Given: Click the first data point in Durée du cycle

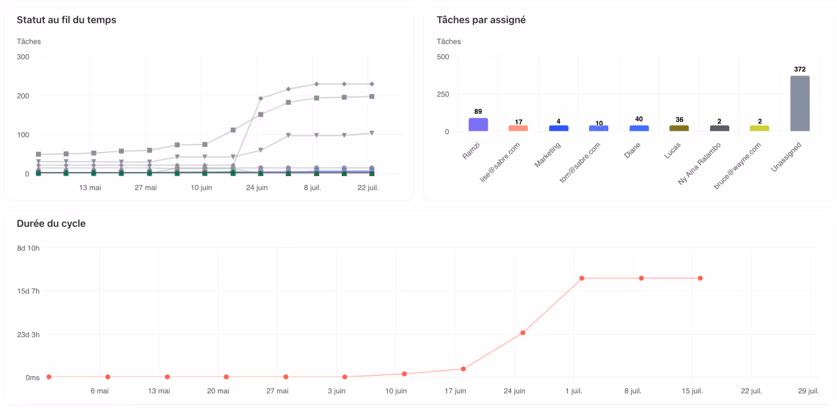Looking at the screenshot, I should [x=49, y=377].
